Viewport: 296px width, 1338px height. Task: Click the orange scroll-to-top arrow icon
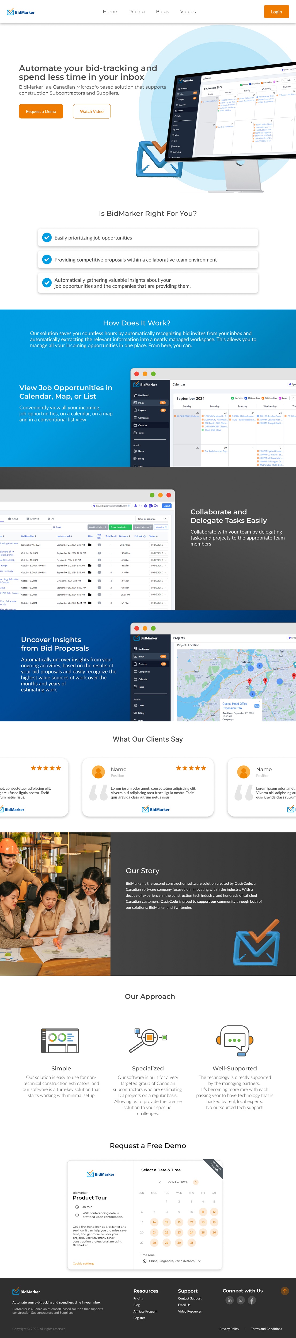pyautogui.click(x=284, y=1291)
